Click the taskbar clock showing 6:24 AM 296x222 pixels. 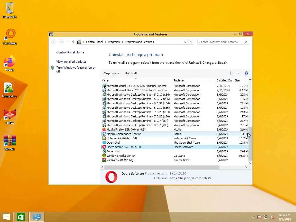coord(285,217)
